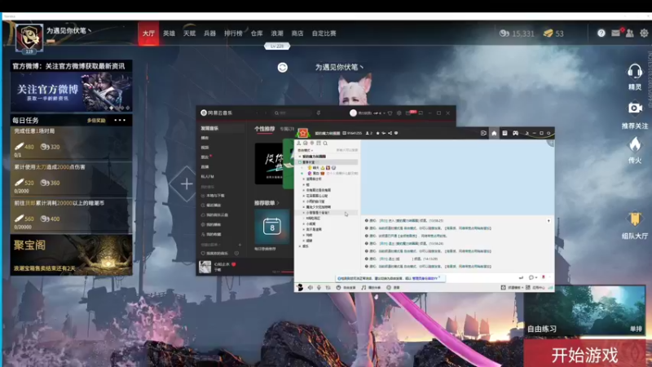Open 发现音乐 in NetEase Music sidebar

(x=209, y=128)
